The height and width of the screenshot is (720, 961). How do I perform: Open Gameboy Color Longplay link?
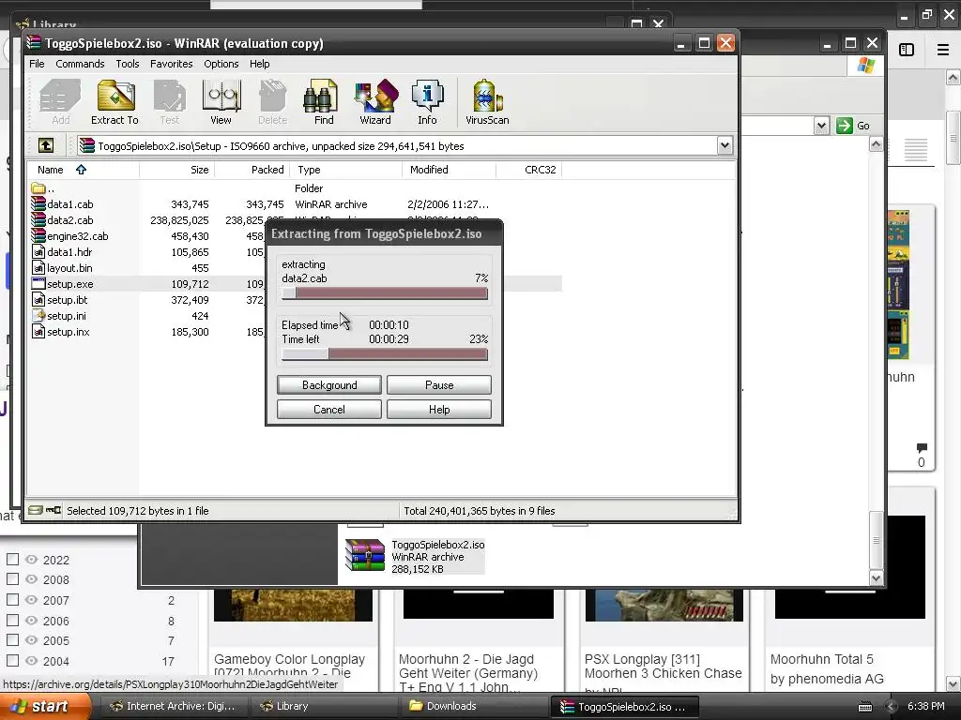point(289,667)
